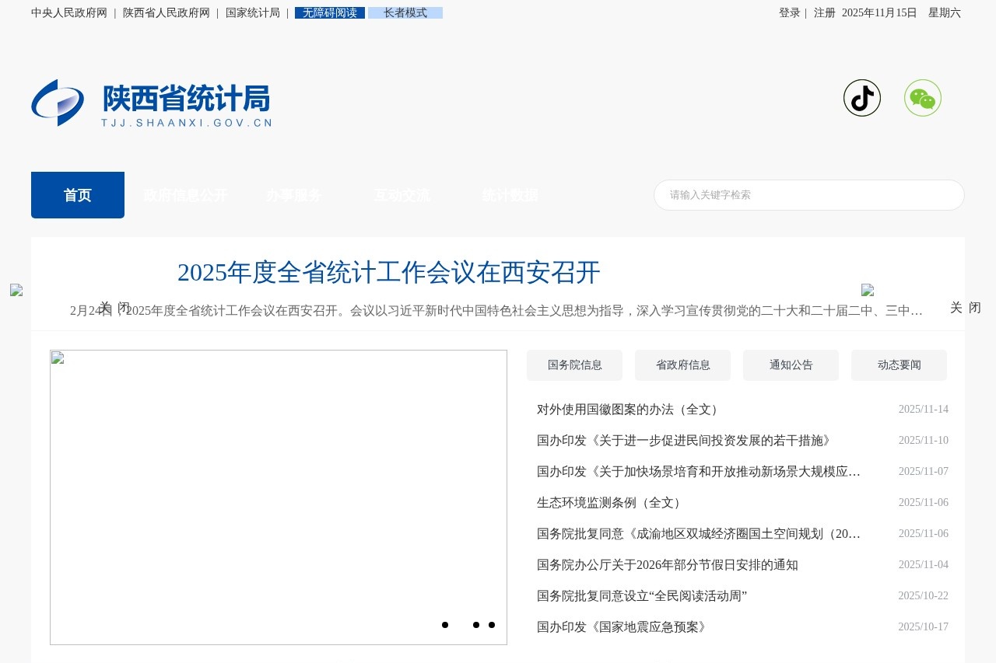
Task: Open the 政府信息公开 navigation menu
Action: coord(185,195)
